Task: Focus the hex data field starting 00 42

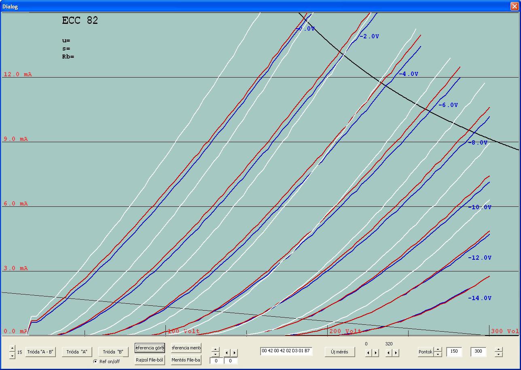Action: (x=286, y=351)
